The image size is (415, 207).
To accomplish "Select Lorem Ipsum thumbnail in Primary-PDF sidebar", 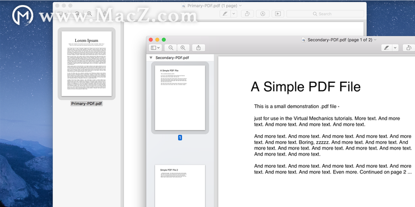I will pyautogui.click(x=86, y=63).
